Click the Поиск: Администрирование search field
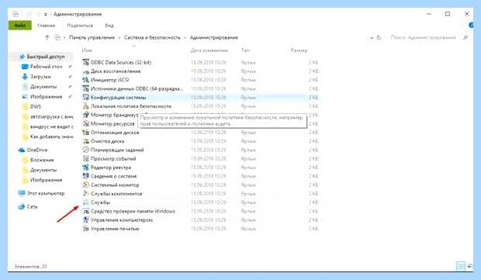481x280 pixels. coord(424,37)
